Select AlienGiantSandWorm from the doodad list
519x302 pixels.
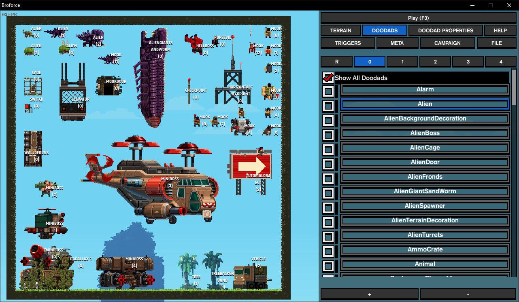click(425, 191)
